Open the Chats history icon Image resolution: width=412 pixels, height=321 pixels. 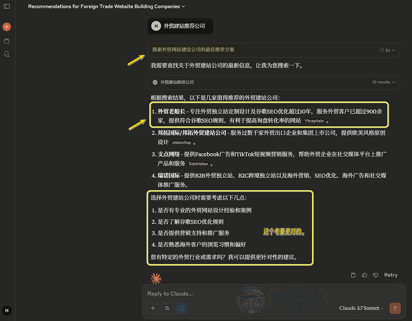[x=7, y=54]
